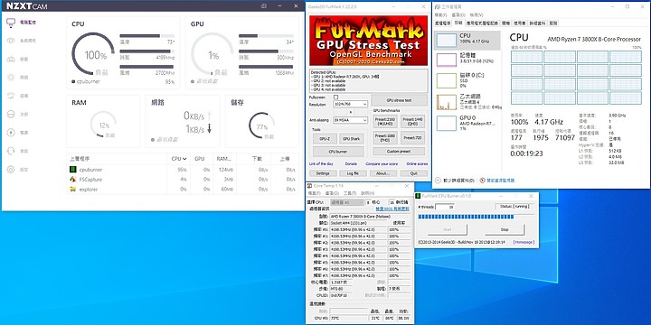Sort by the CPU column arrow in NZXT CAM
651x325 pixels.
184,159
